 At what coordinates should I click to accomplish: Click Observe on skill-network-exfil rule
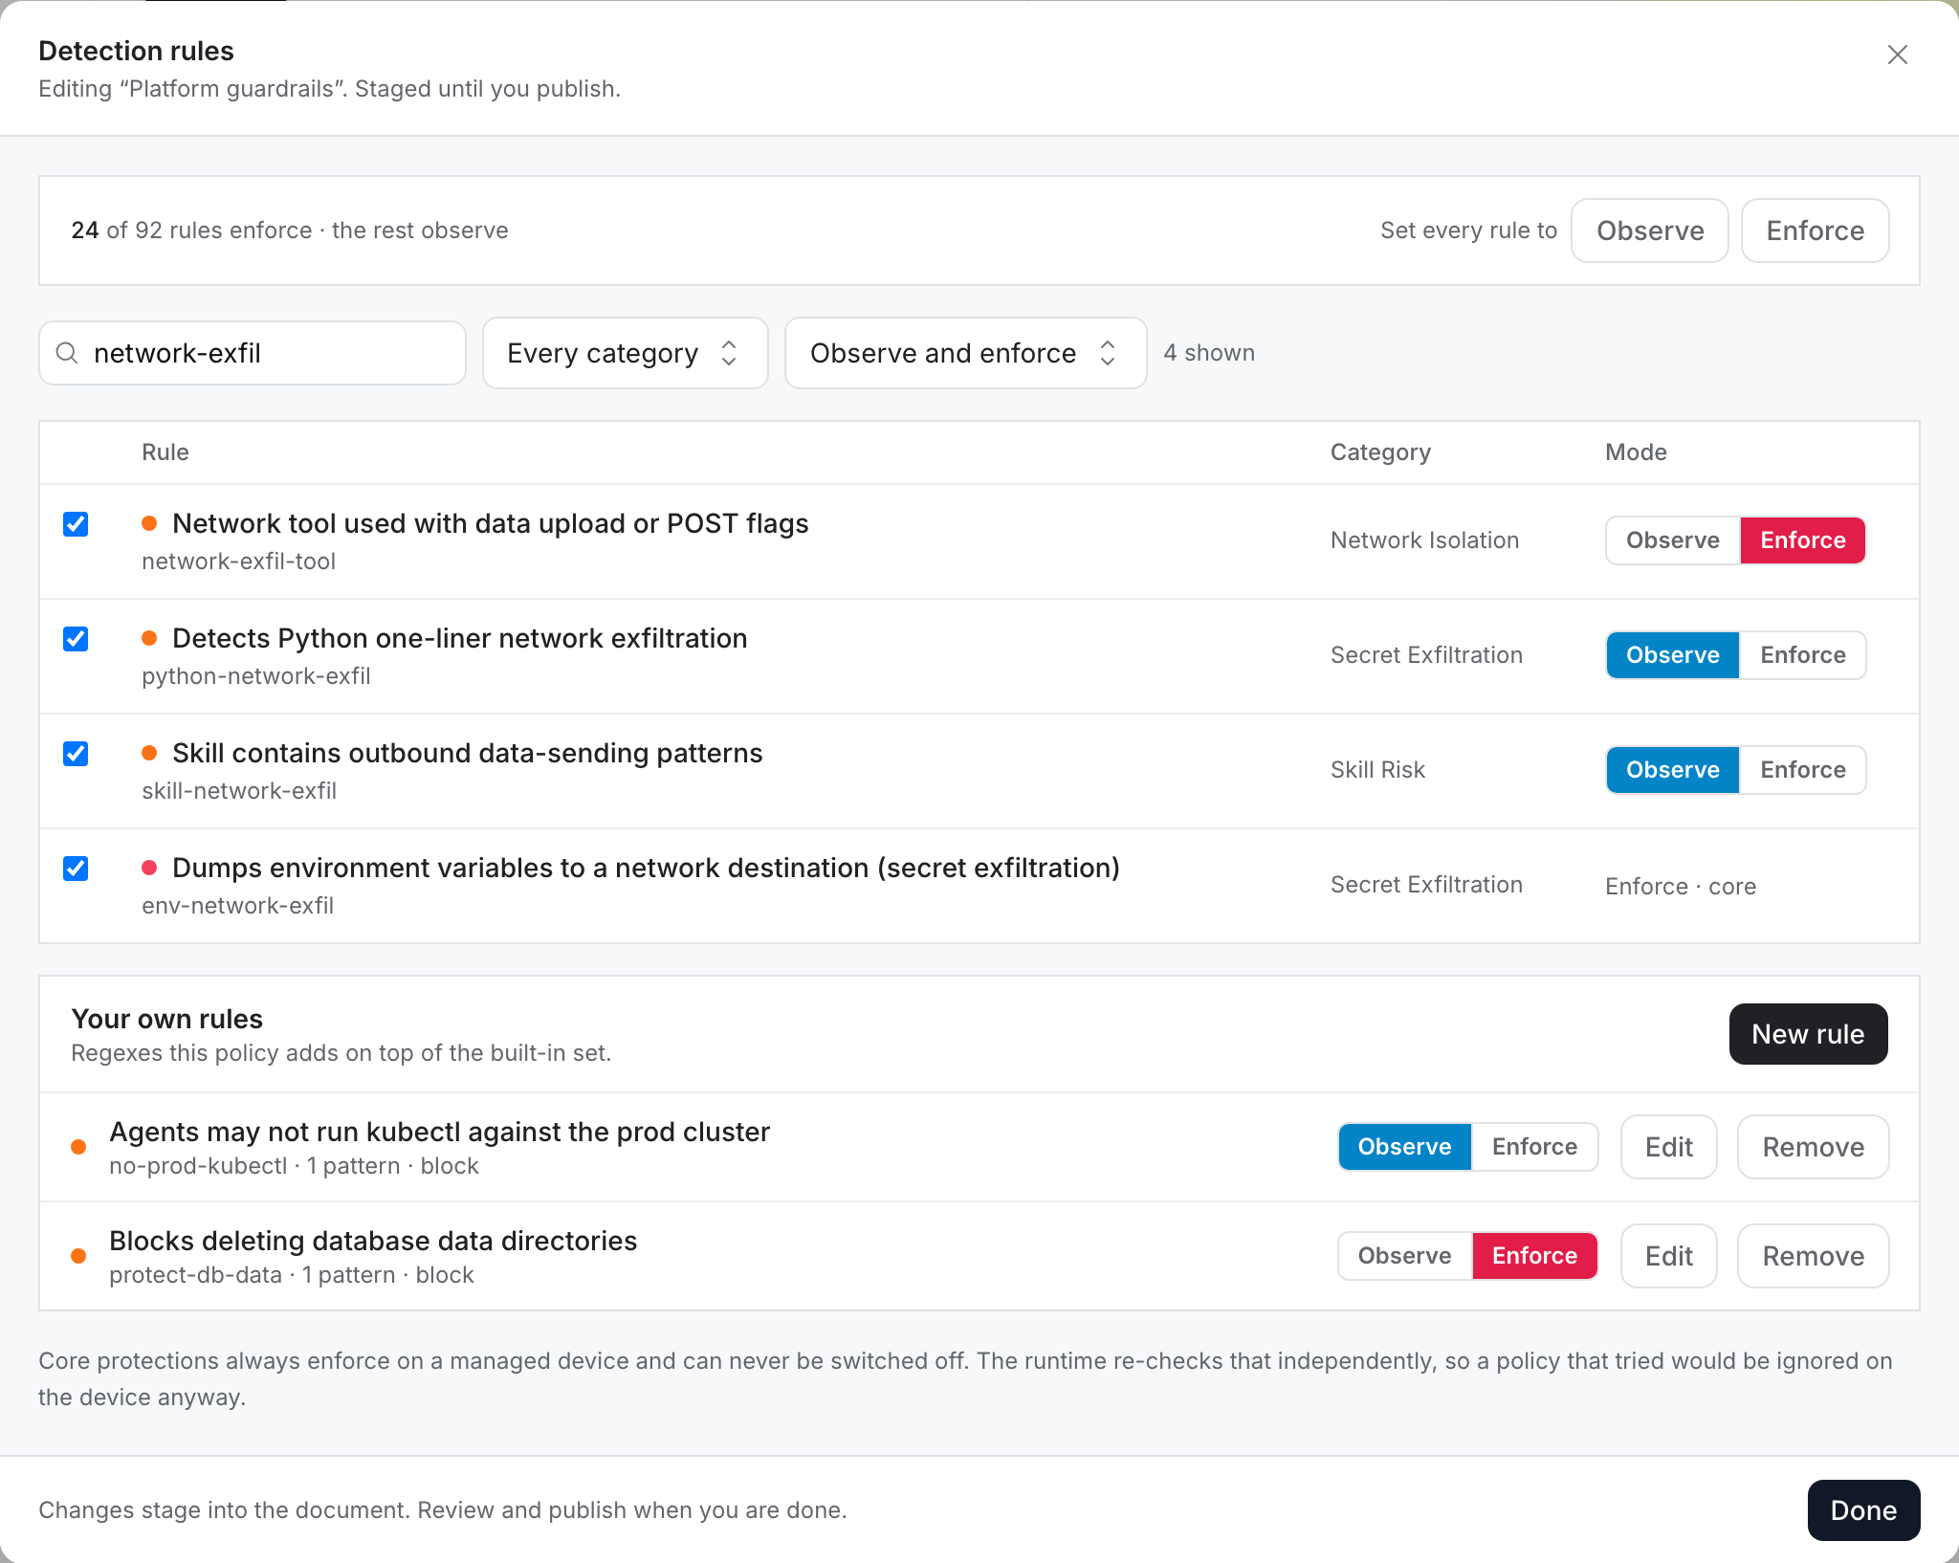pyautogui.click(x=1672, y=770)
